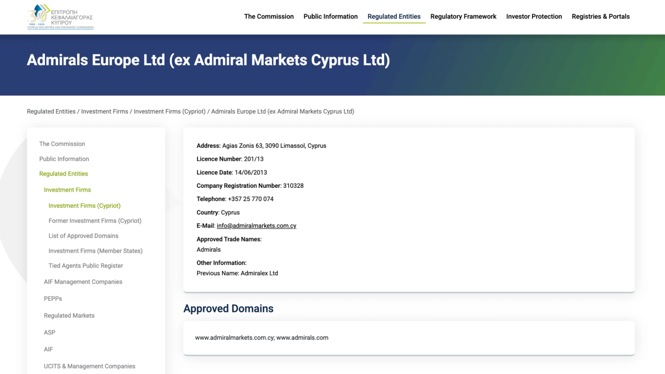Click the info@admiralmarkets.com.cy email link
This screenshot has height=374, width=665.
pyautogui.click(x=257, y=226)
